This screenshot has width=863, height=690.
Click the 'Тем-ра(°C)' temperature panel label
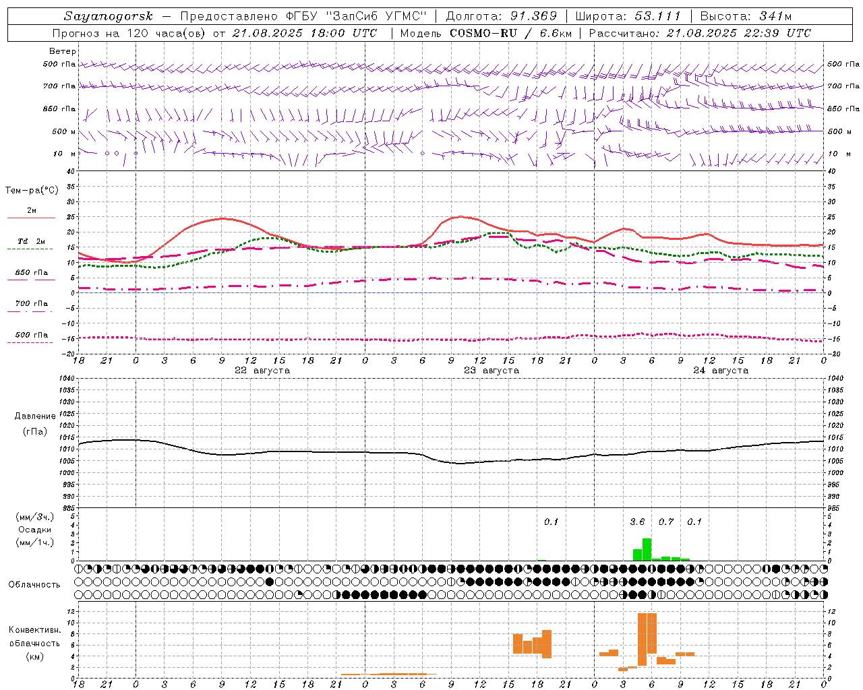click(x=32, y=190)
